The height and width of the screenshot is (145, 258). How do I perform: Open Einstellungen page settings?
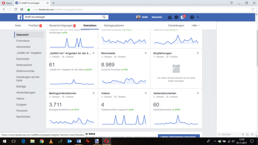pyautogui.click(x=176, y=25)
